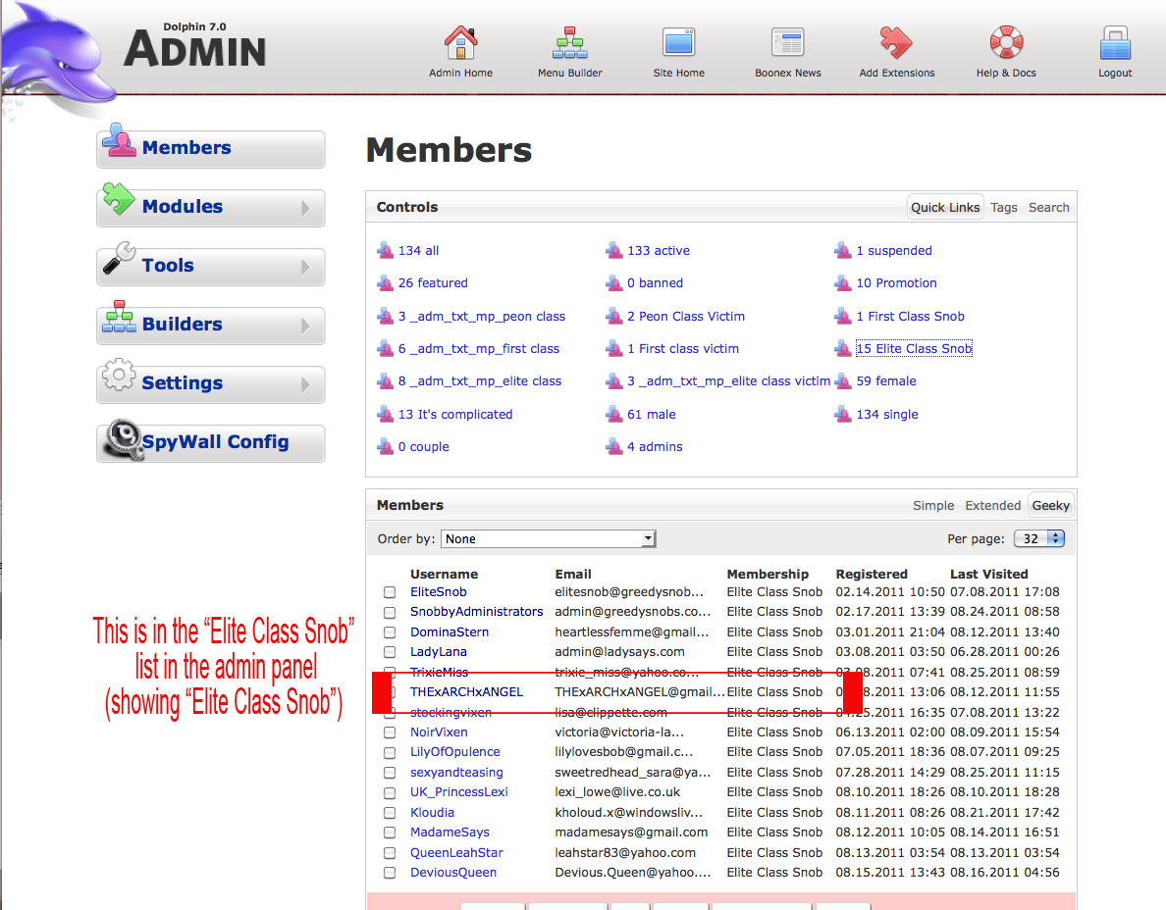Open the 2 Peon Class Victim link
The height and width of the screenshot is (910, 1166).
686,316
